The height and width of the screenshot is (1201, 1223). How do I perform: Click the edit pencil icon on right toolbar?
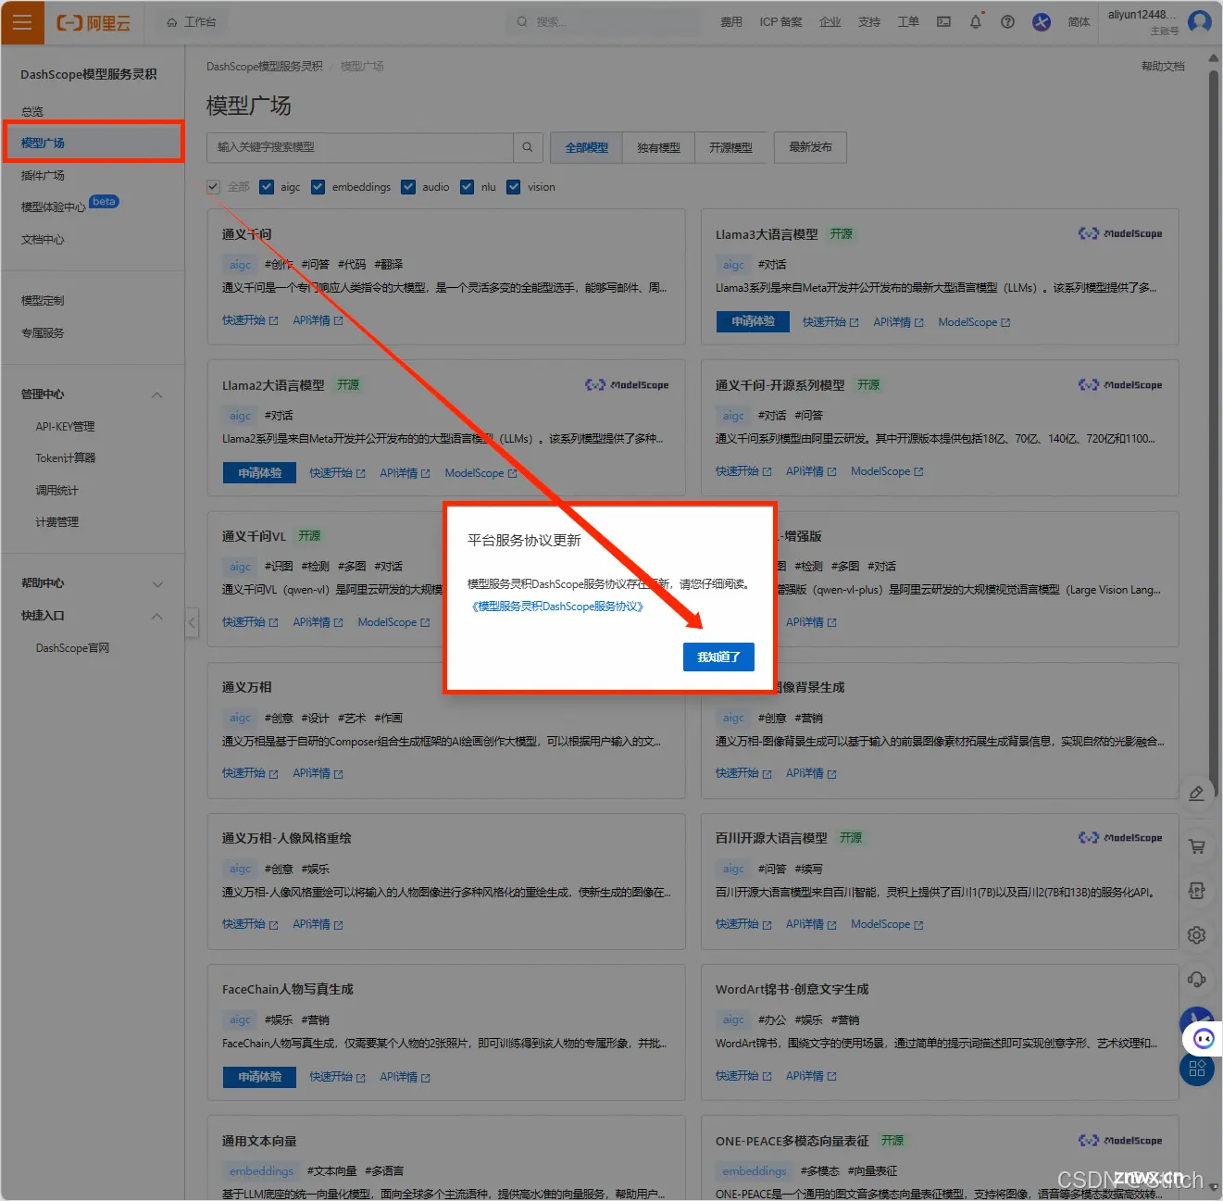point(1196,794)
